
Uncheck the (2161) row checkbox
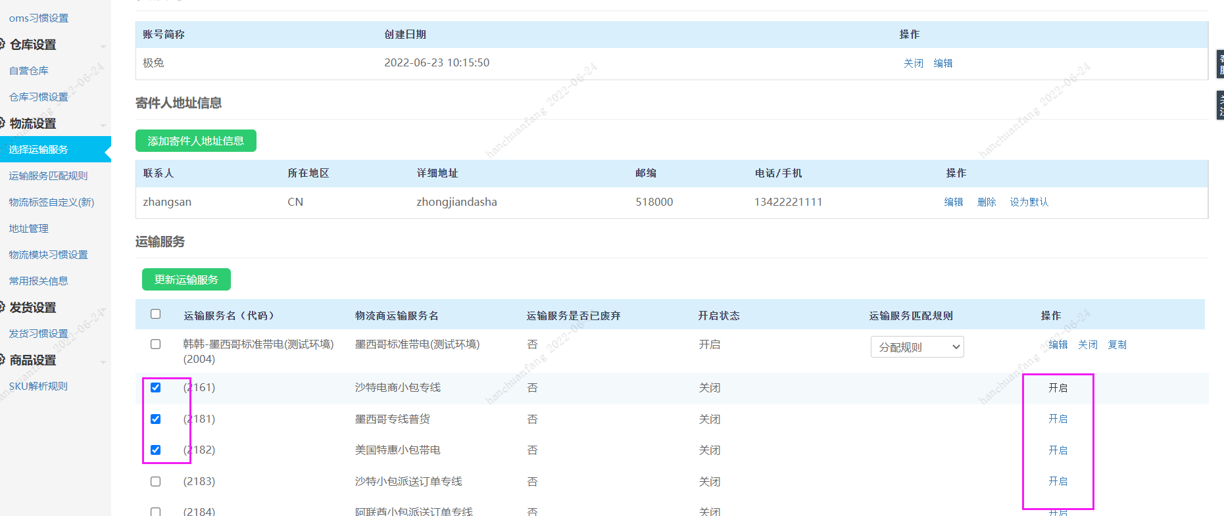pos(156,388)
